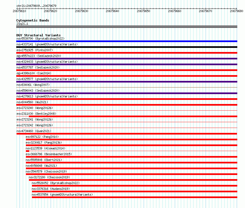This screenshot has height=208, width=245.
Task: Open variant esv2311030 (Bentley2008)
Action: tap(36, 114)
